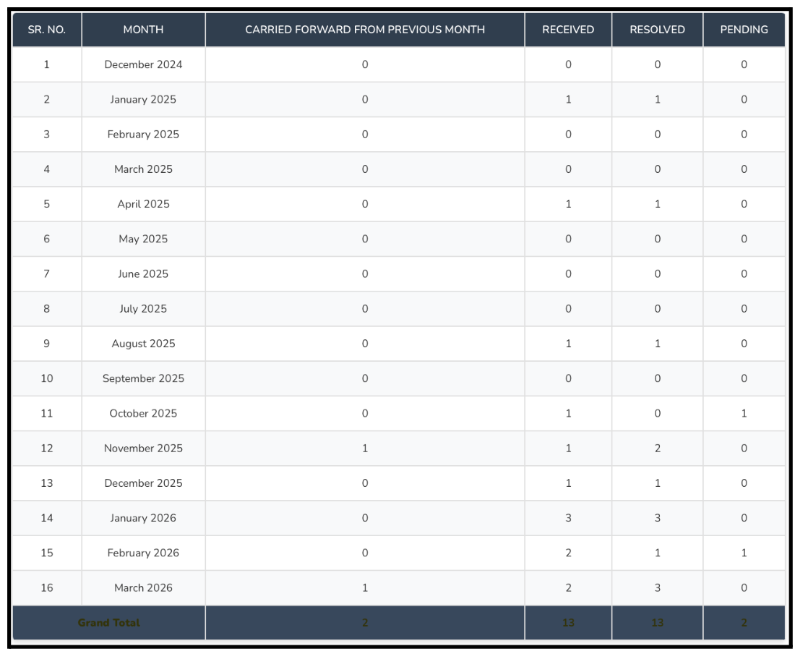The height and width of the screenshot is (654, 795).
Task: Select the August 2025 resolved value
Action: (656, 344)
